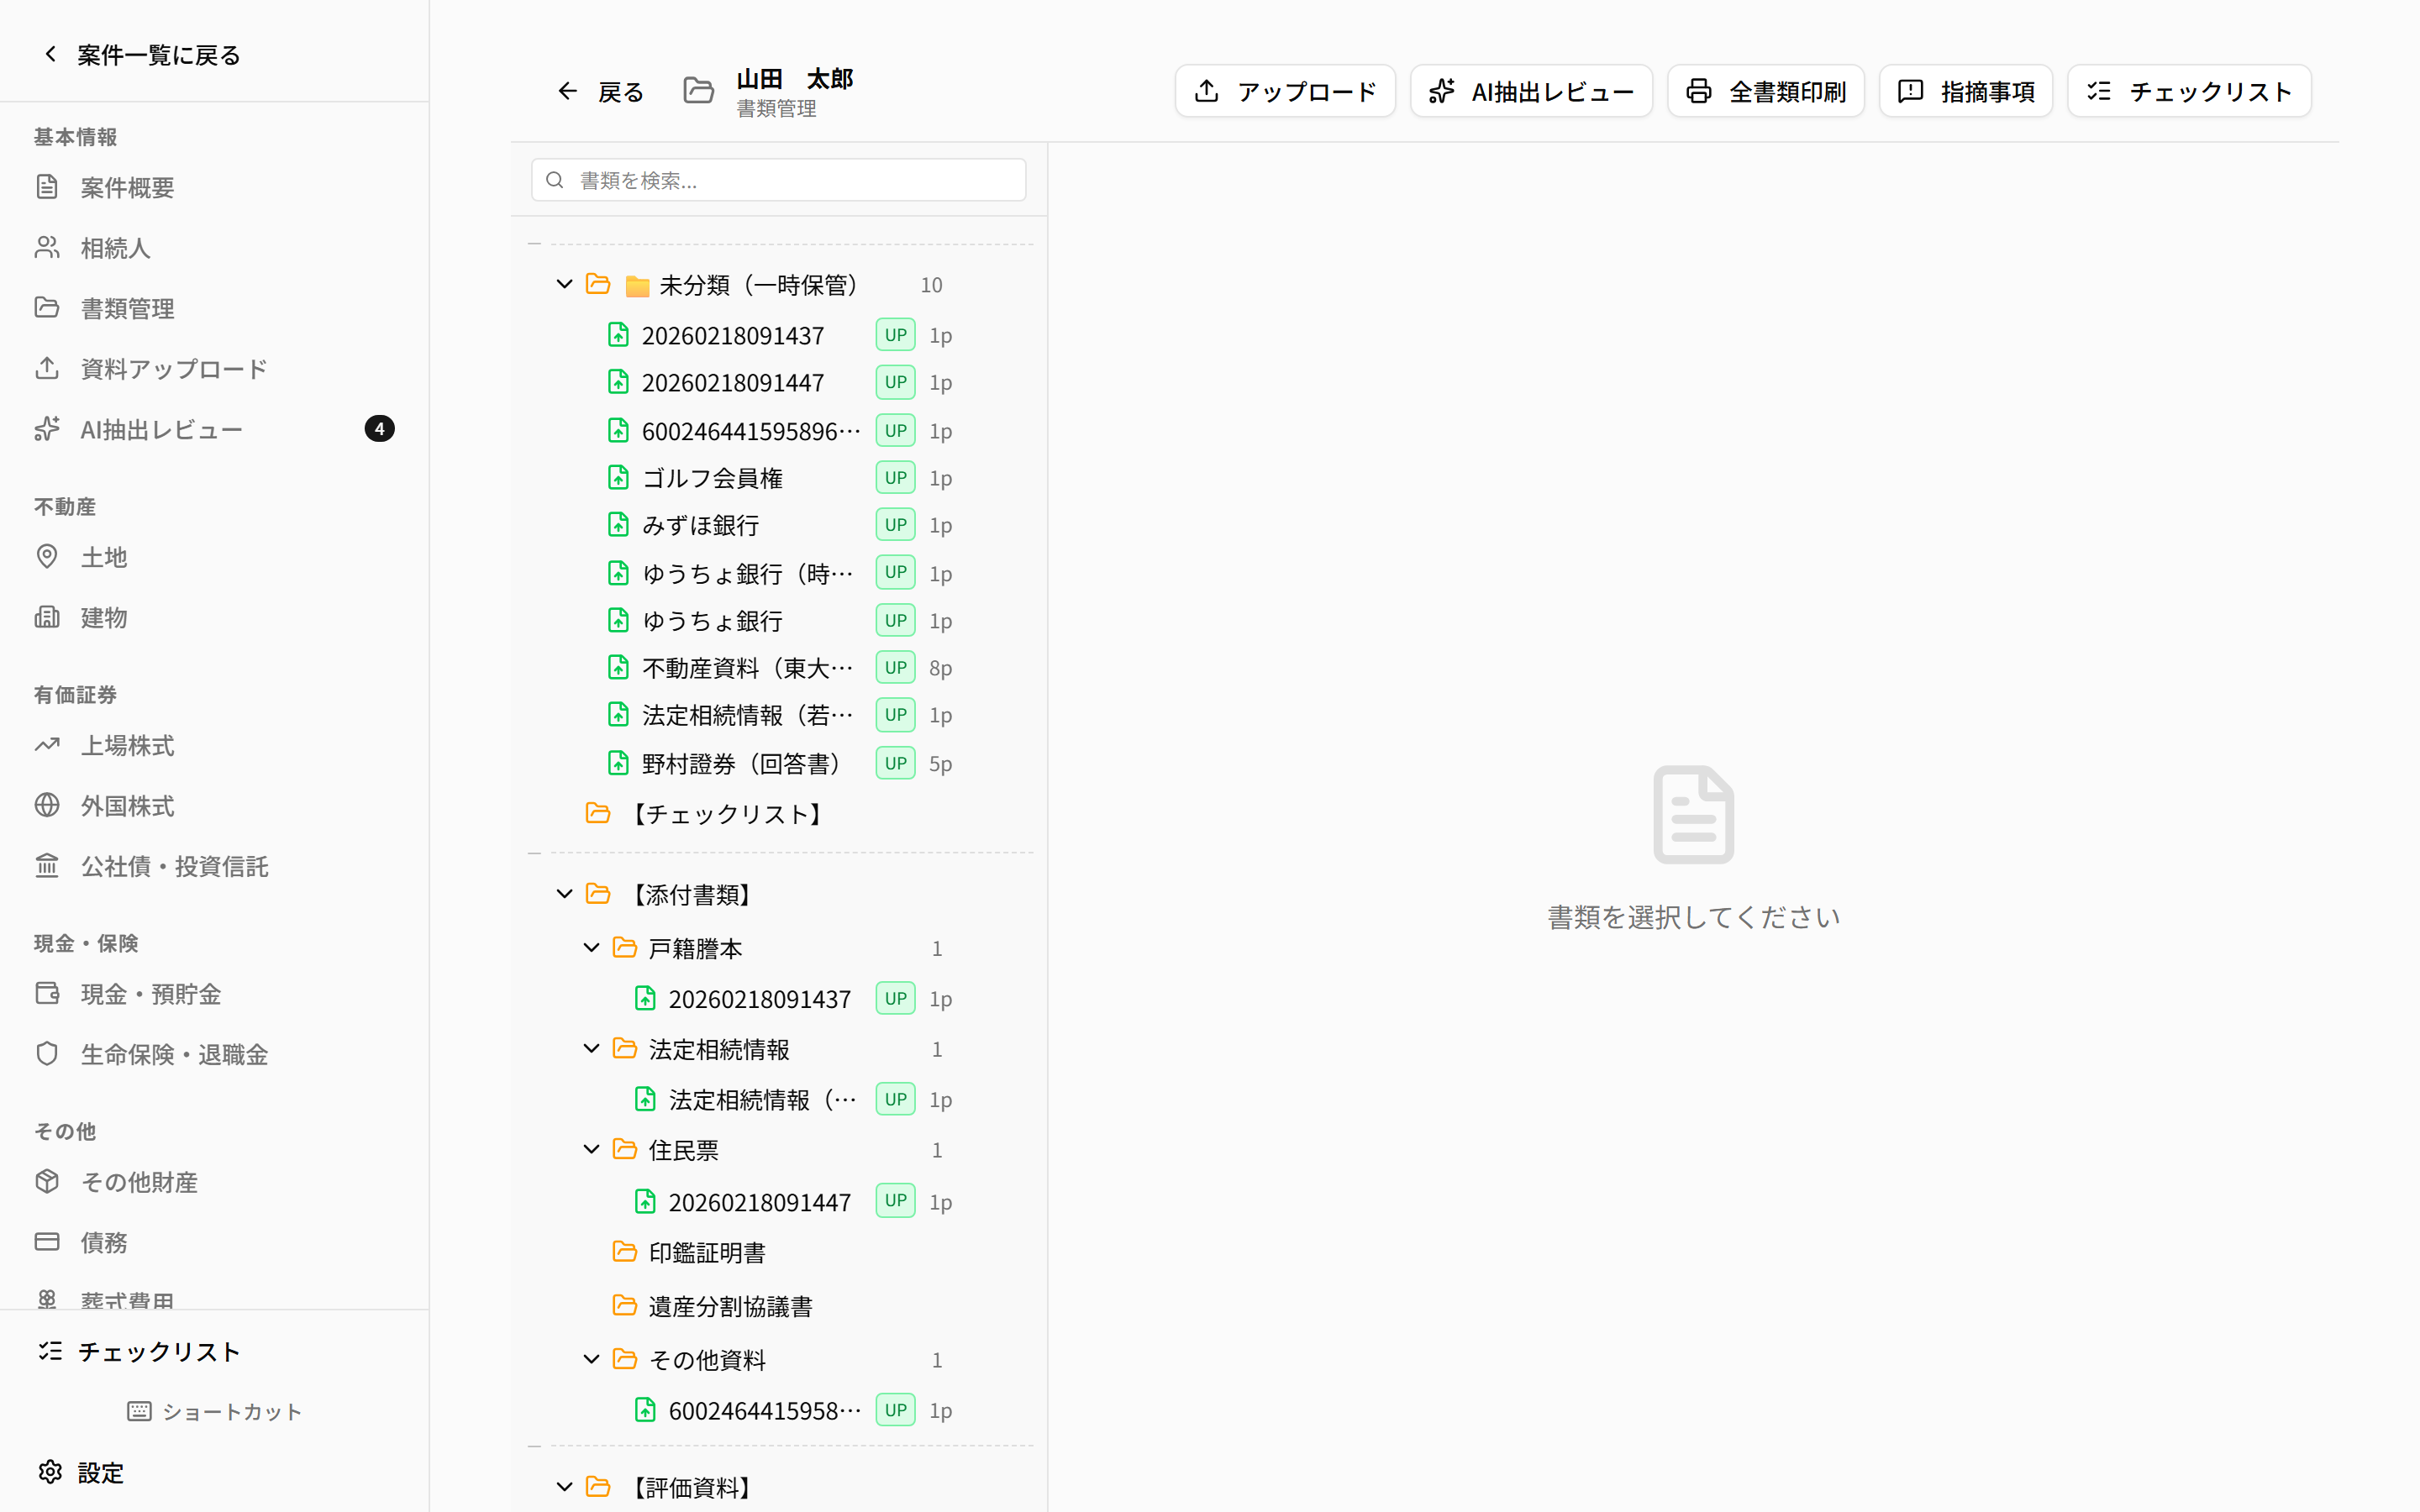Image resolution: width=2420 pixels, height=1512 pixels.
Task: Select the 資料アップロード upload icon in sidebar
Action: tap(48, 368)
